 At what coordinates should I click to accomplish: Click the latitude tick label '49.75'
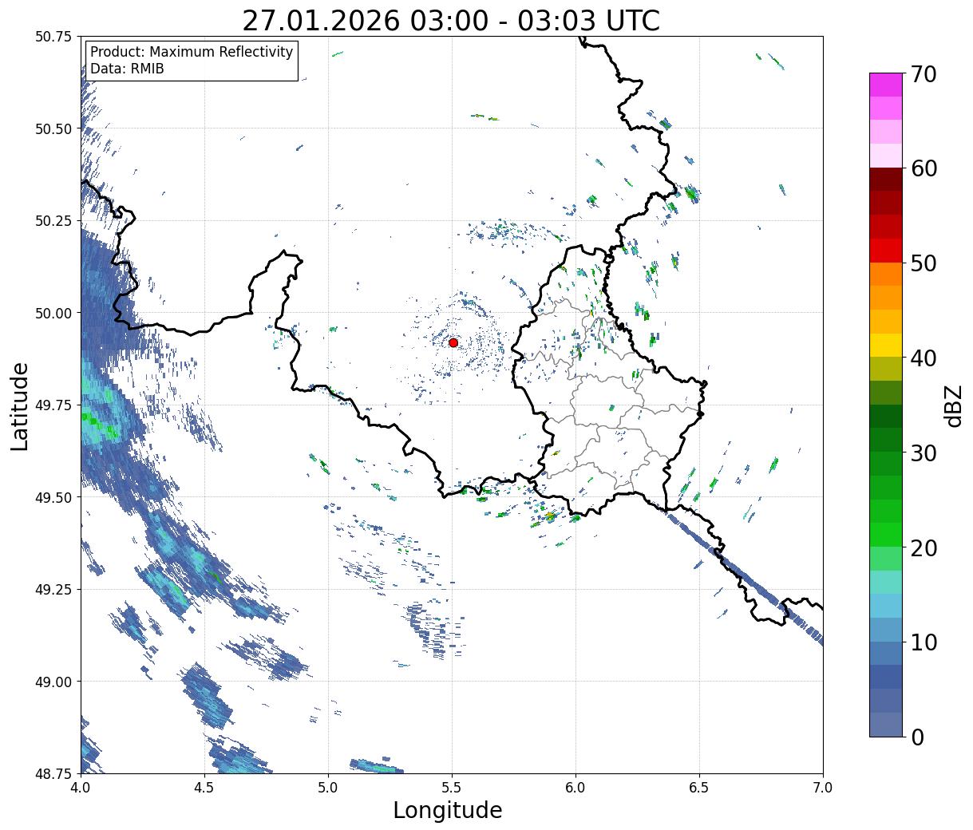[x=53, y=405]
